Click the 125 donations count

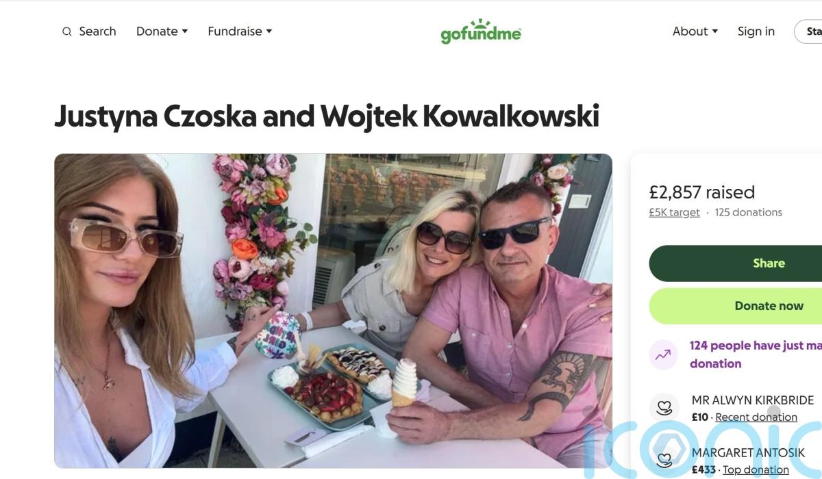click(x=749, y=212)
